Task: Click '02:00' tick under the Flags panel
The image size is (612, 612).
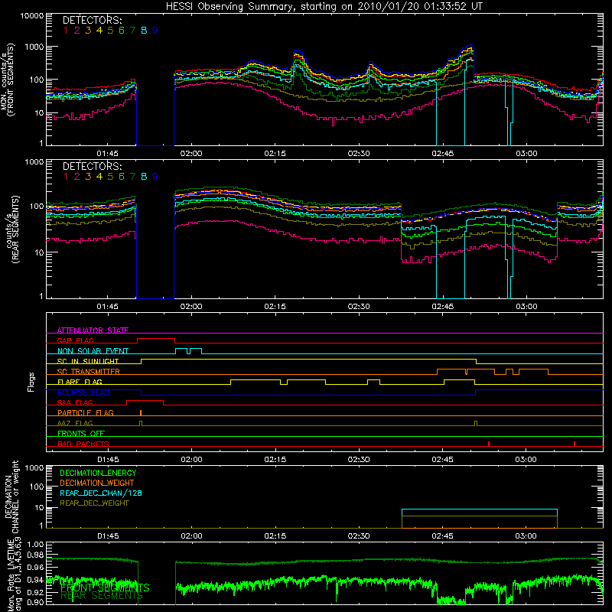Action: click(x=191, y=460)
